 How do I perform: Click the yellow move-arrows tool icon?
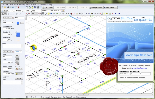(49, 14)
